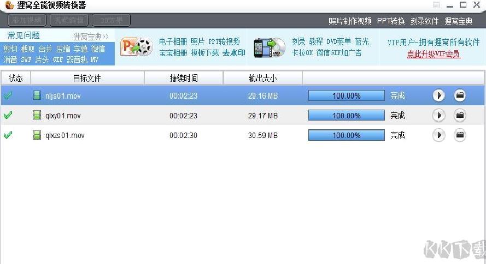Click the phone and DVD disc icon

tap(269, 47)
